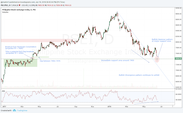Viewport: 183px width, 113px height.
Task: Click the 2018 label on time axis
Action: click(109, 107)
